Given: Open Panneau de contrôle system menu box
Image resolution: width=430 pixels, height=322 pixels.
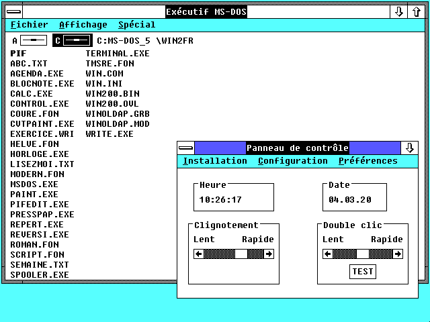Looking at the screenshot, I should (x=185, y=148).
